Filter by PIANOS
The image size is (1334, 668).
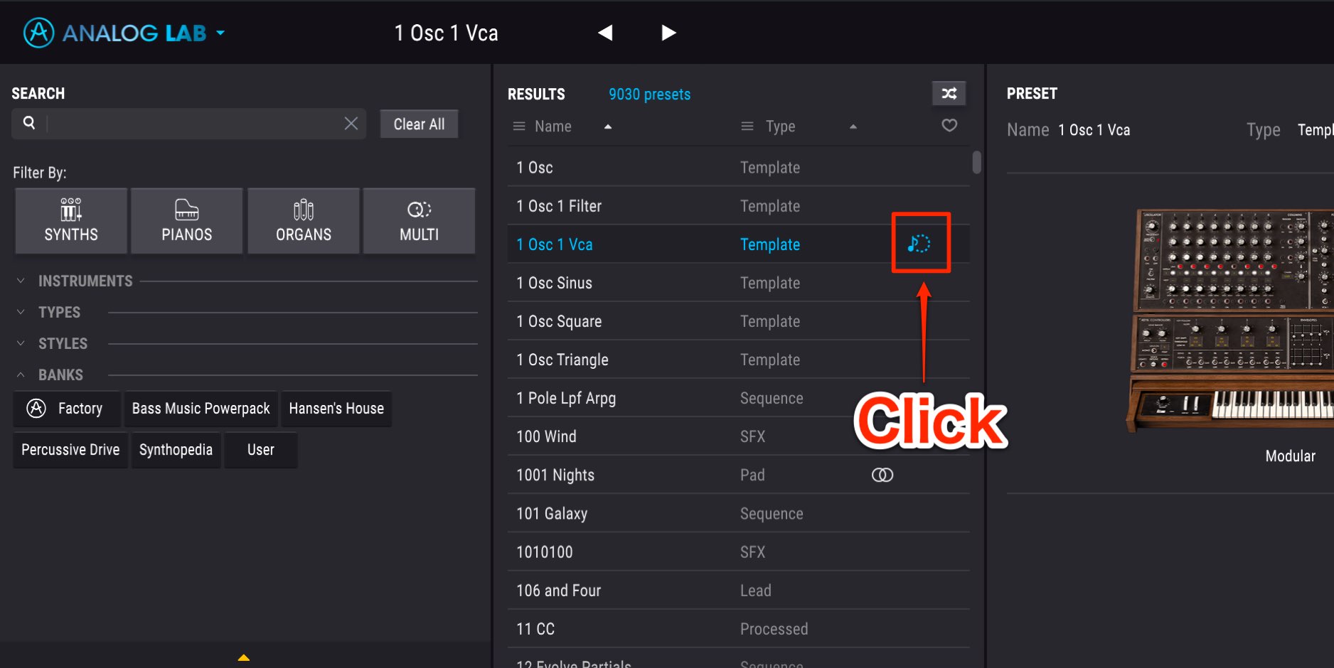click(x=187, y=221)
